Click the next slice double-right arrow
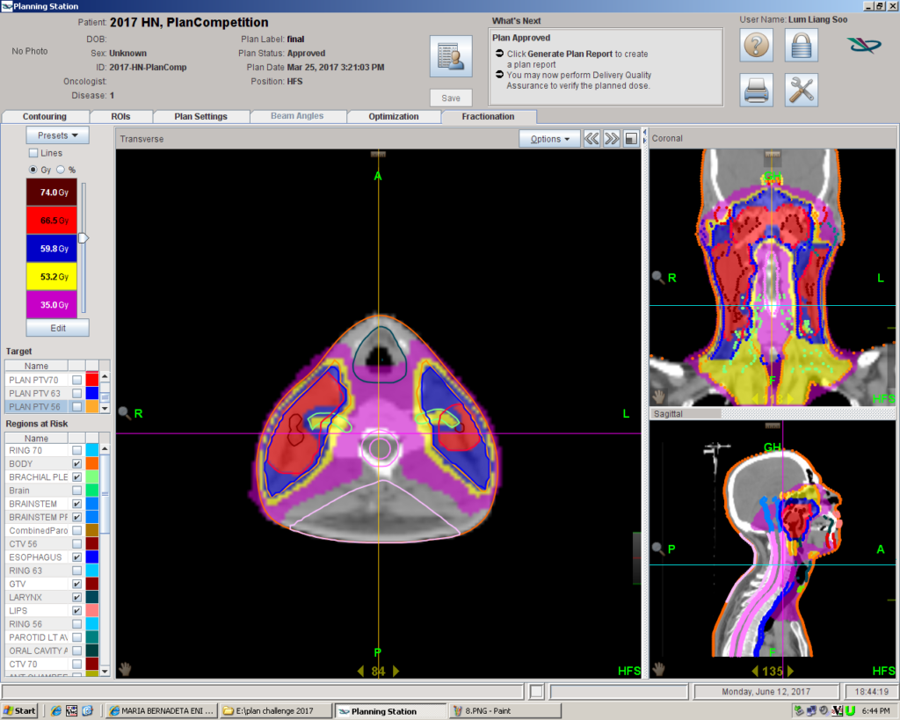Screen dimensions: 900x720 pos(612,139)
